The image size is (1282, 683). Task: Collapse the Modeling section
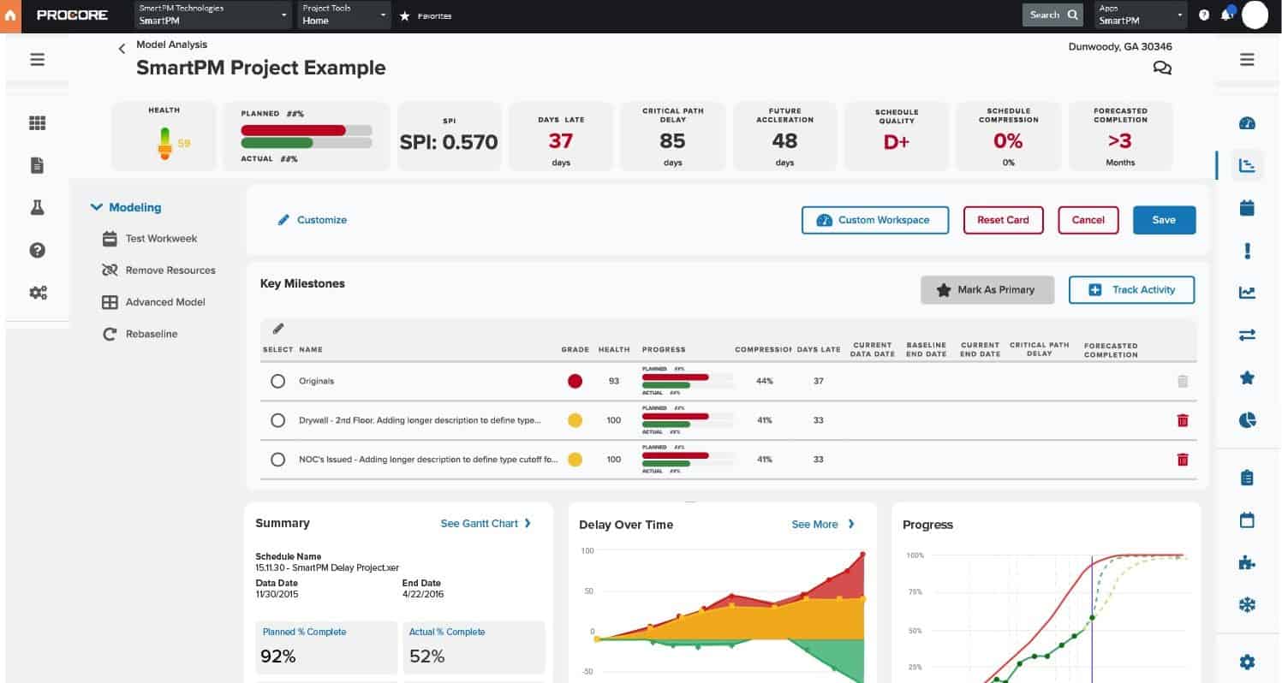pyautogui.click(x=97, y=207)
